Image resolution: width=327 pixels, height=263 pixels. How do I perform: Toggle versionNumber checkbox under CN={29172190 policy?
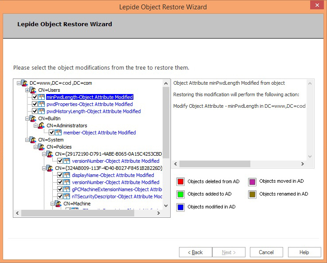pyautogui.click(x=60, y=161)
